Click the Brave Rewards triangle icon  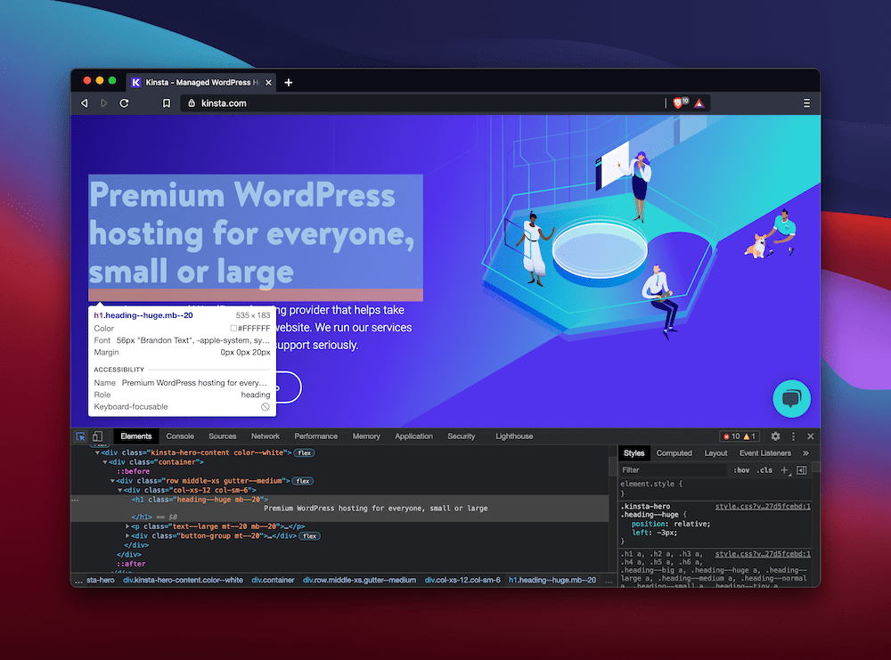(x=699, y=103)
